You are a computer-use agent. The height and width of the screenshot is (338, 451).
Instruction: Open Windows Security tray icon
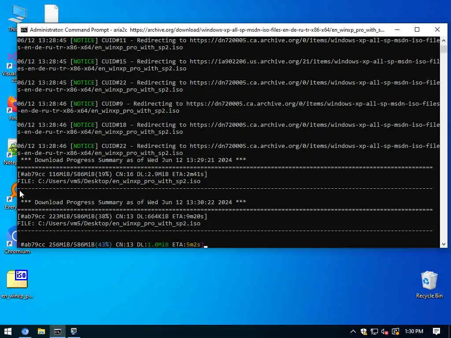[363, 331]
